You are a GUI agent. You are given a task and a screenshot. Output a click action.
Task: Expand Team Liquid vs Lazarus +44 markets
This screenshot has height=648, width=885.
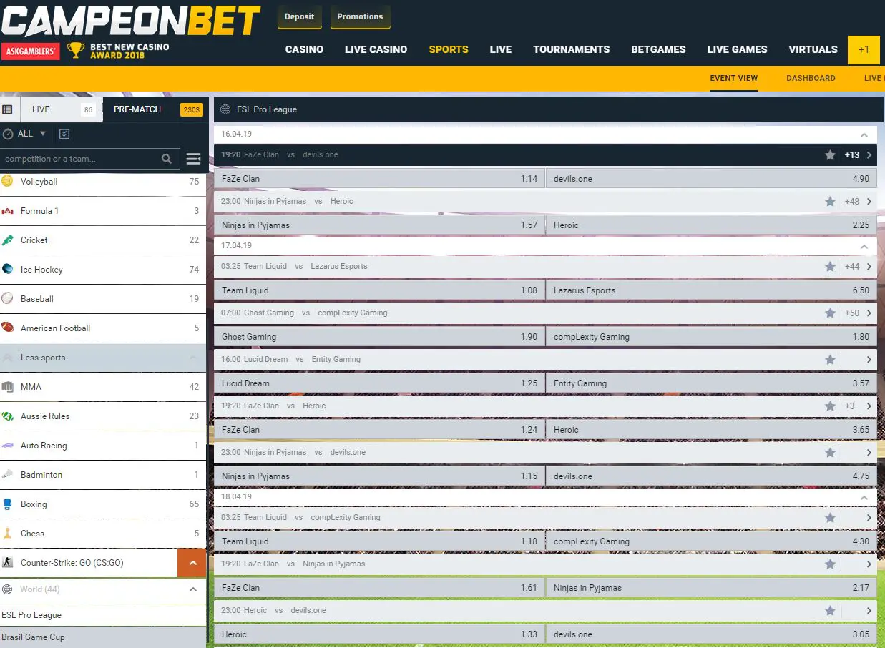pyautogui.click(x=859, y=267)
